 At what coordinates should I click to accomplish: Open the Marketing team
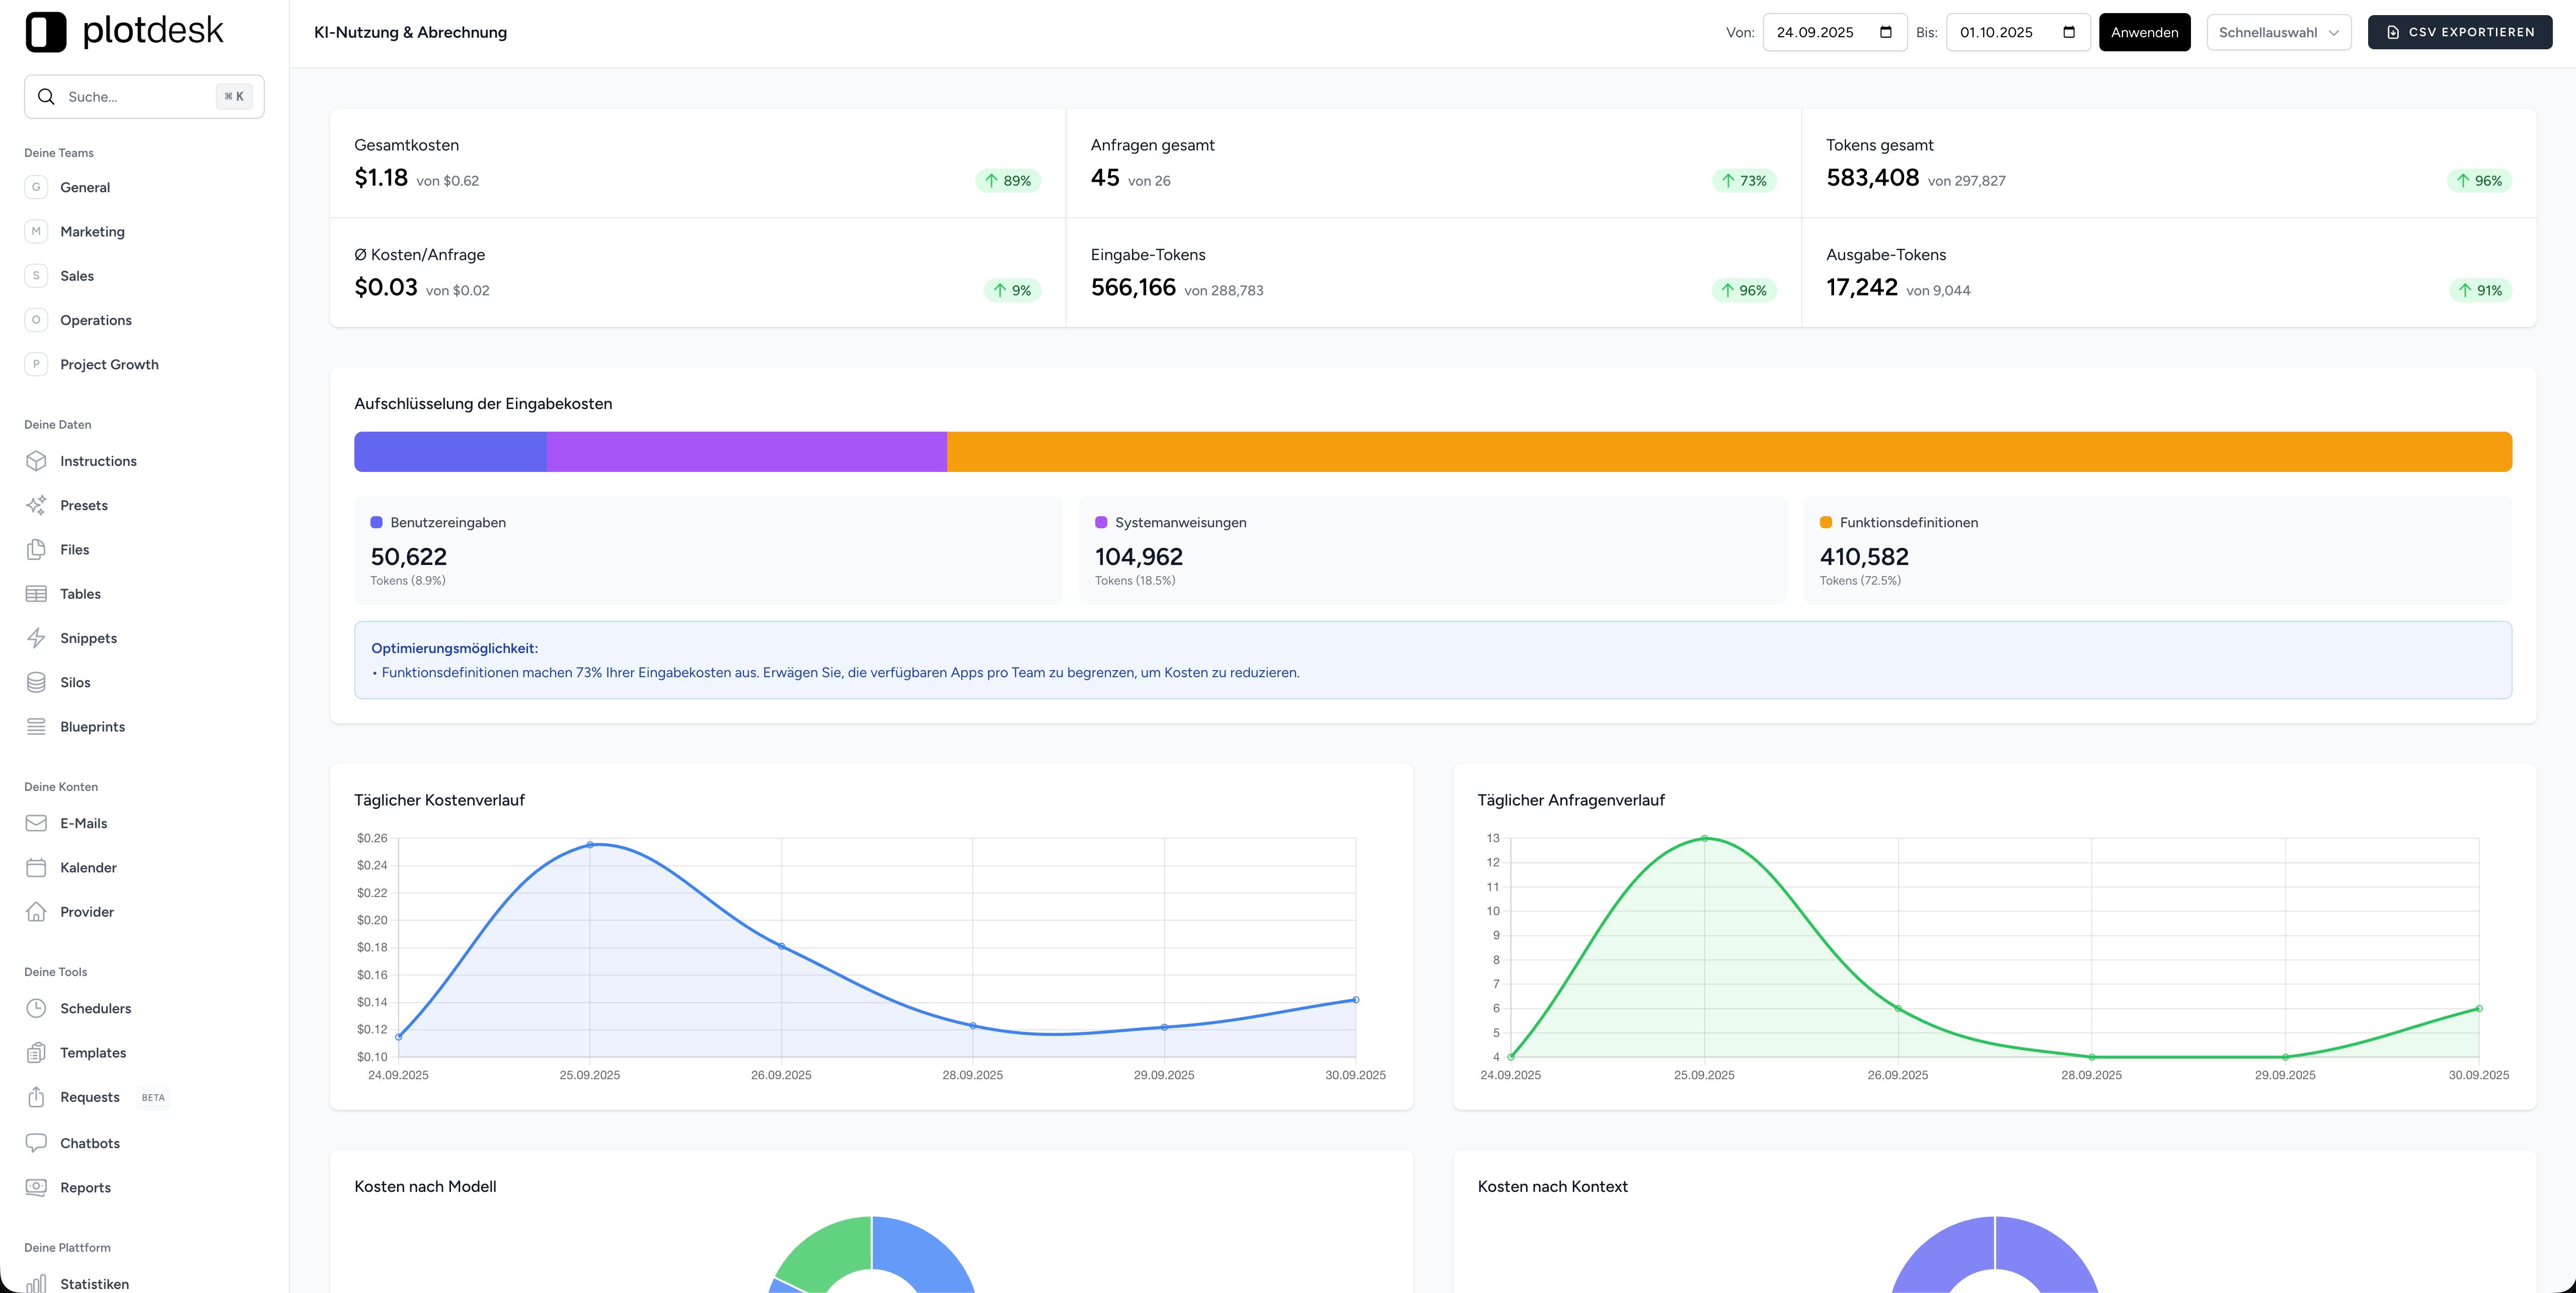pyautogui.click(x=92, y=232)
